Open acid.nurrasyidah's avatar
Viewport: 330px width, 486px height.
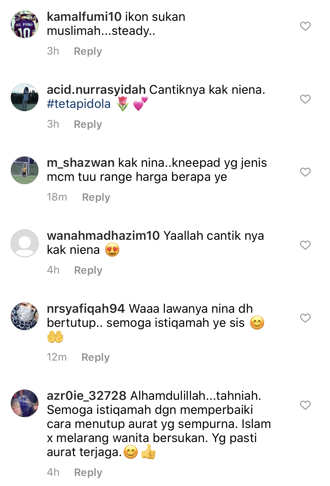click(x=25, y=97)
